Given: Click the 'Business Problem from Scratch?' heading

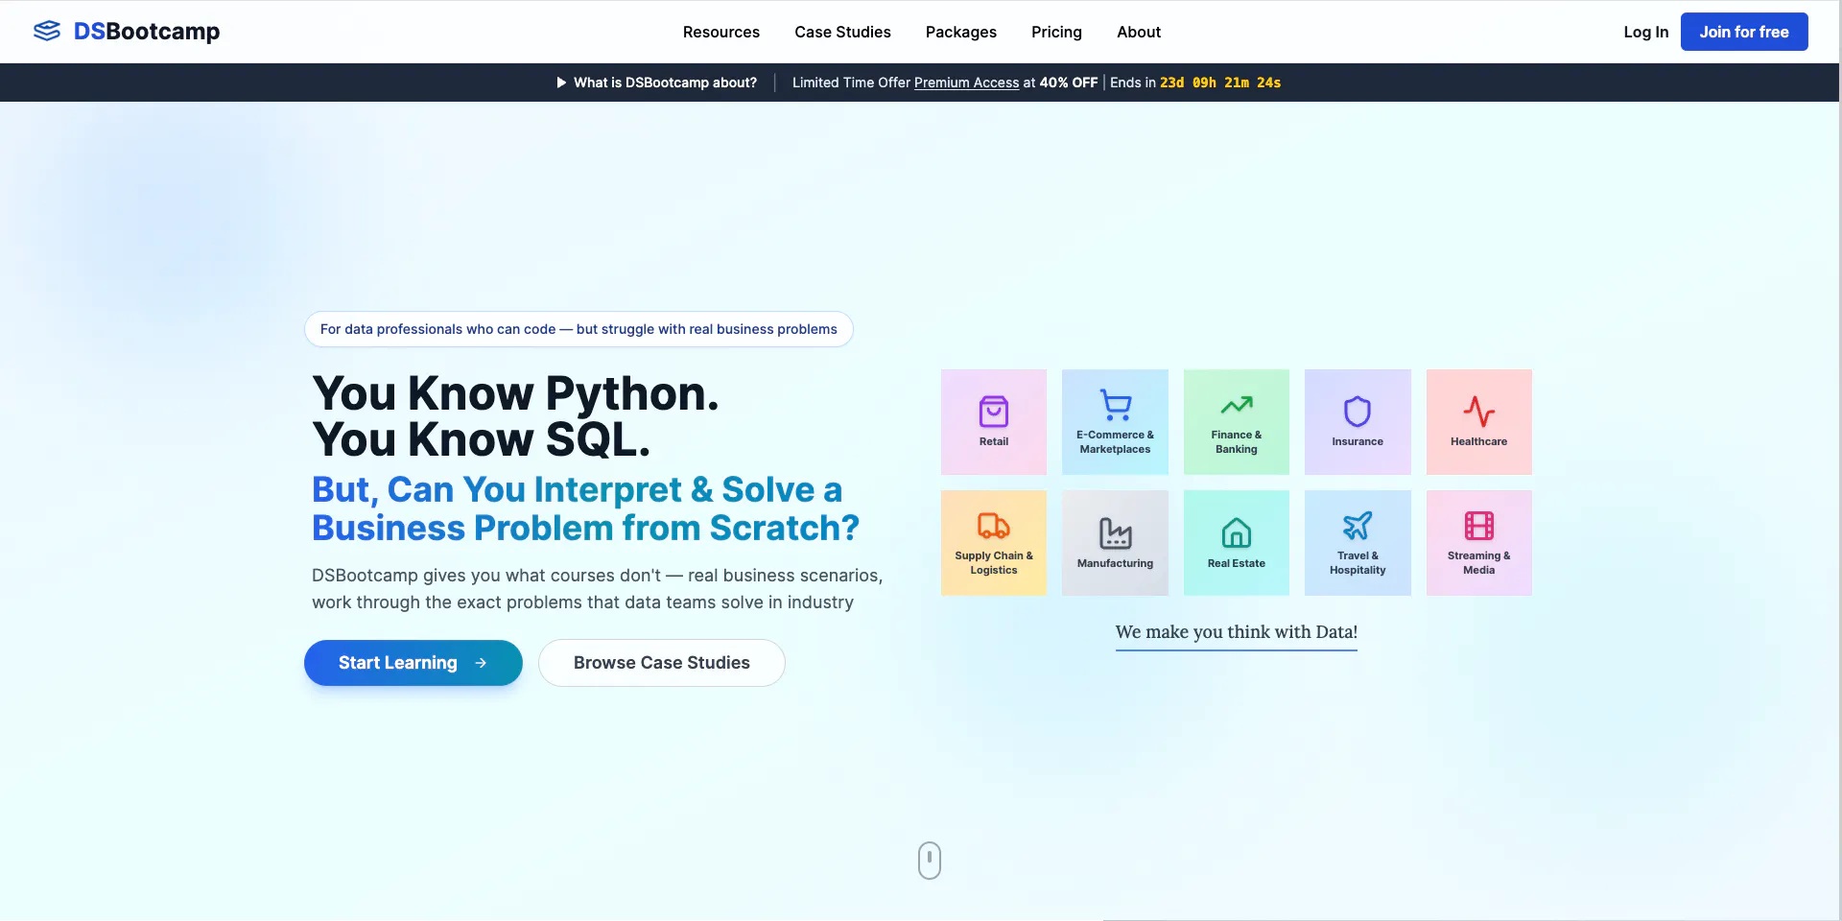Looking at the screenshot, I should pos(585,528).
